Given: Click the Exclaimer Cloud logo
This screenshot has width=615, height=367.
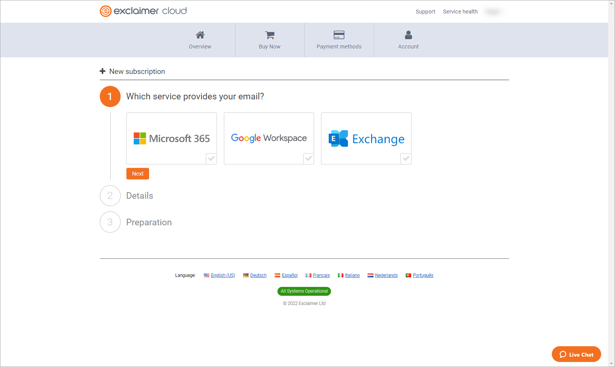Looking at the screenshot, I should pos(143,11).
